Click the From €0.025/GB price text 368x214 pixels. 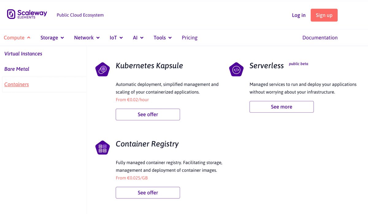pos(132,178)
